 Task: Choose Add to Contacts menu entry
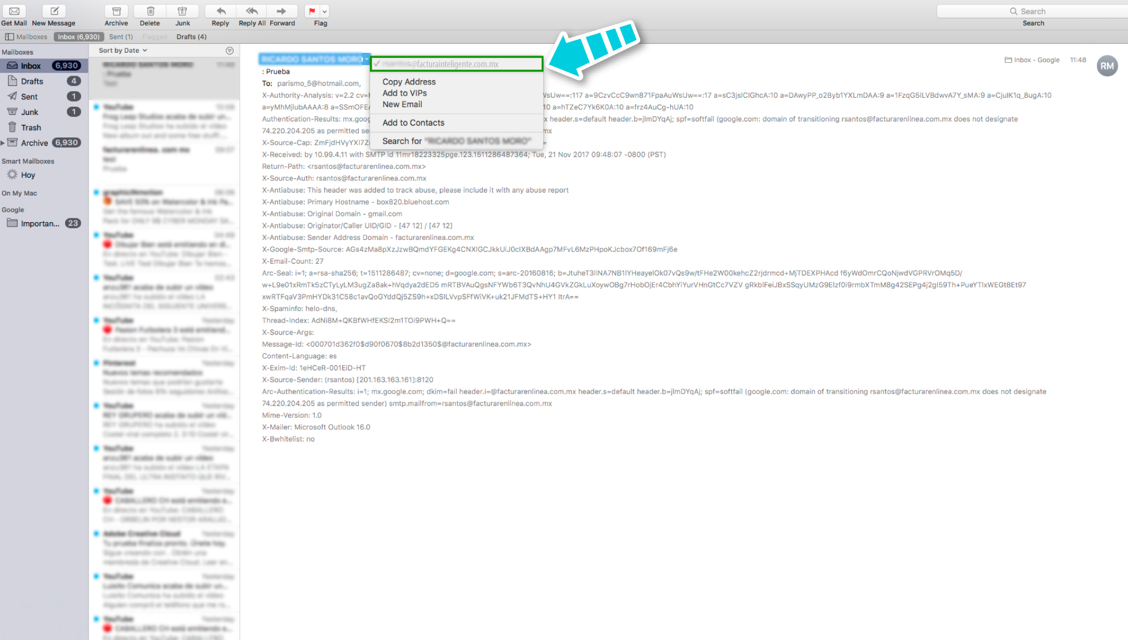coord(413,123)
